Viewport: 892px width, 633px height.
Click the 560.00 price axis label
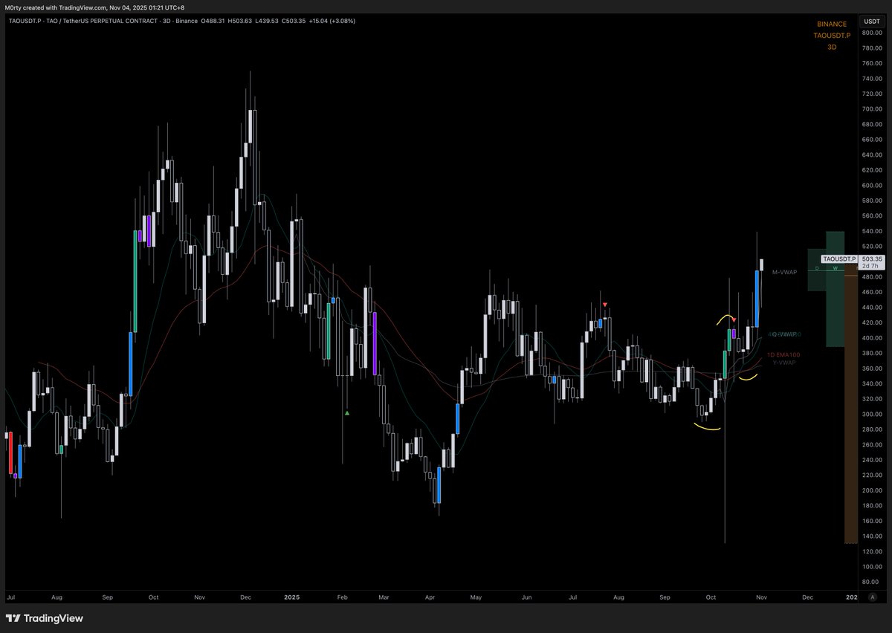(871, 216)
